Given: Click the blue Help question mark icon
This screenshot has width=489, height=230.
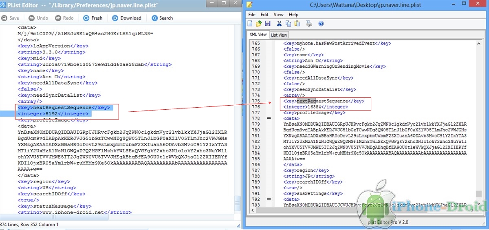Looking at the screenshot, I should pyautogui.click(x=321, y=24).
